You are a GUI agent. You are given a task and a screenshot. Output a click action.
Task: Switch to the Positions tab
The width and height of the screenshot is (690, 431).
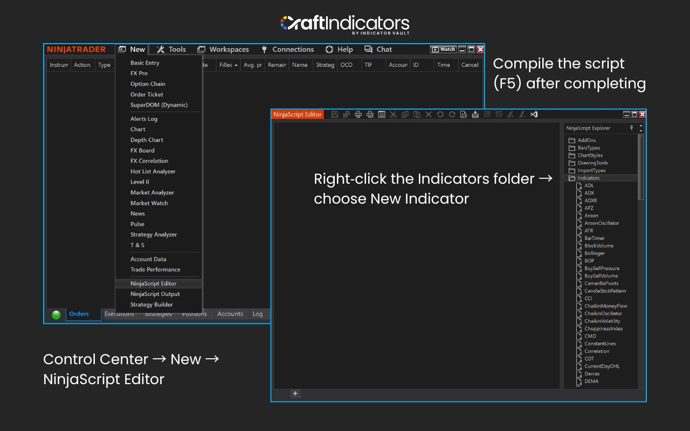(x=194, y=314)
